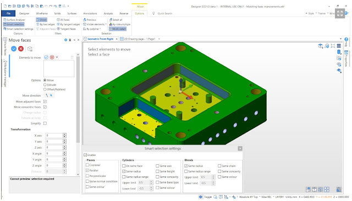Toggle Smart selection in Options group
Viewport: 352px width, 201px height.
tap(14, 24)
